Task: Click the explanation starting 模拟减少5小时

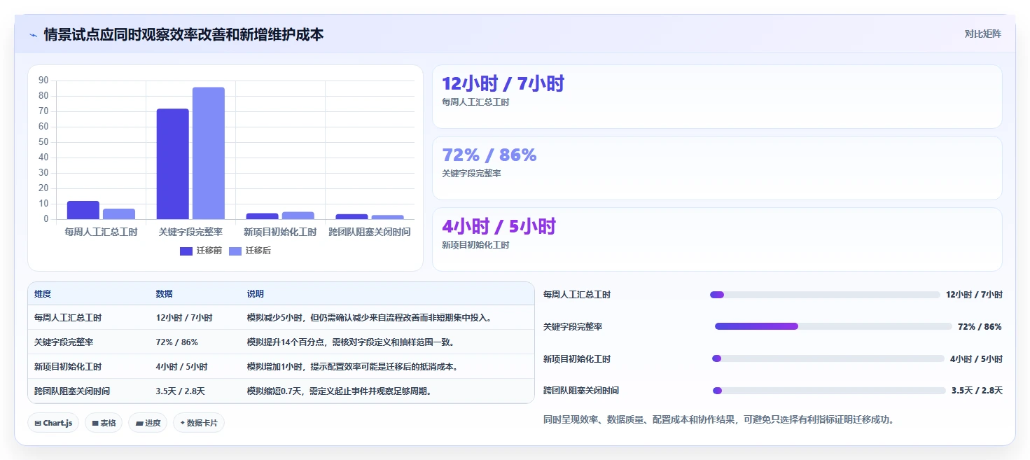Action: click(369, 318)
